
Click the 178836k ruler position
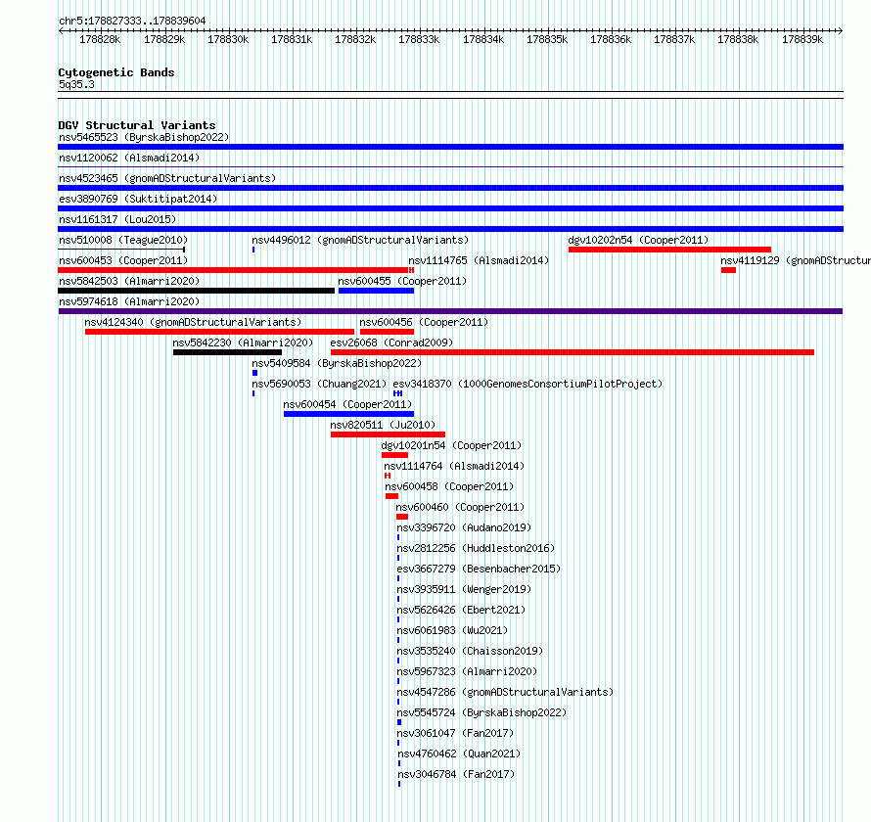pos(611,39)
